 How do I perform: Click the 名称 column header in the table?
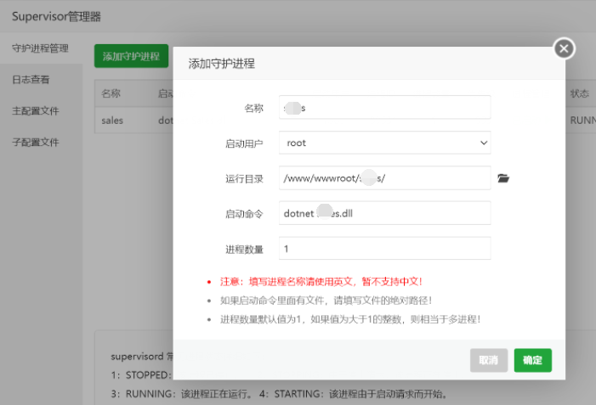(111, 93)
